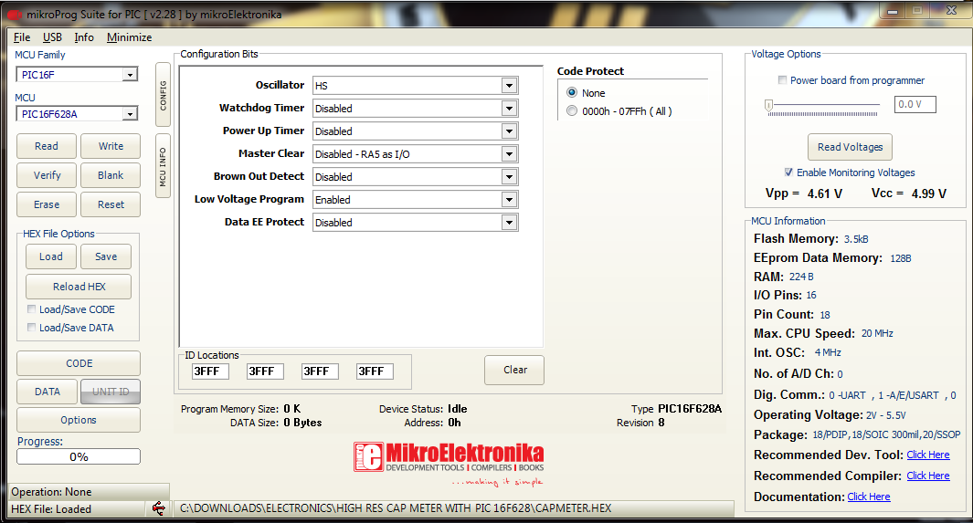Screen dimensions: 973x523
Task: Click the window Minimize button in title bar
Action: click(x=893, y=11)
